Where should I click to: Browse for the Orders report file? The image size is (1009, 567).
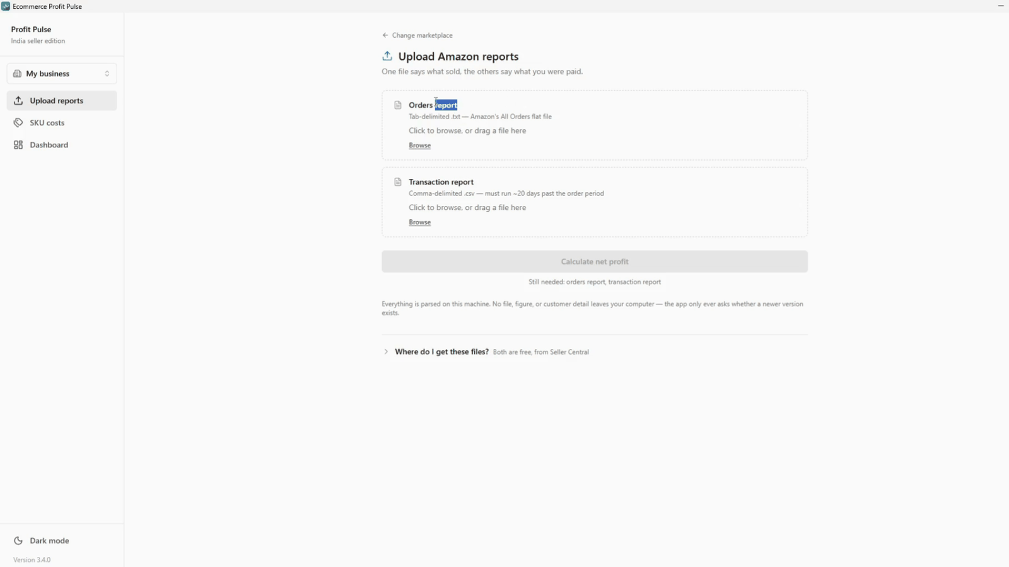tap(420, 146)
